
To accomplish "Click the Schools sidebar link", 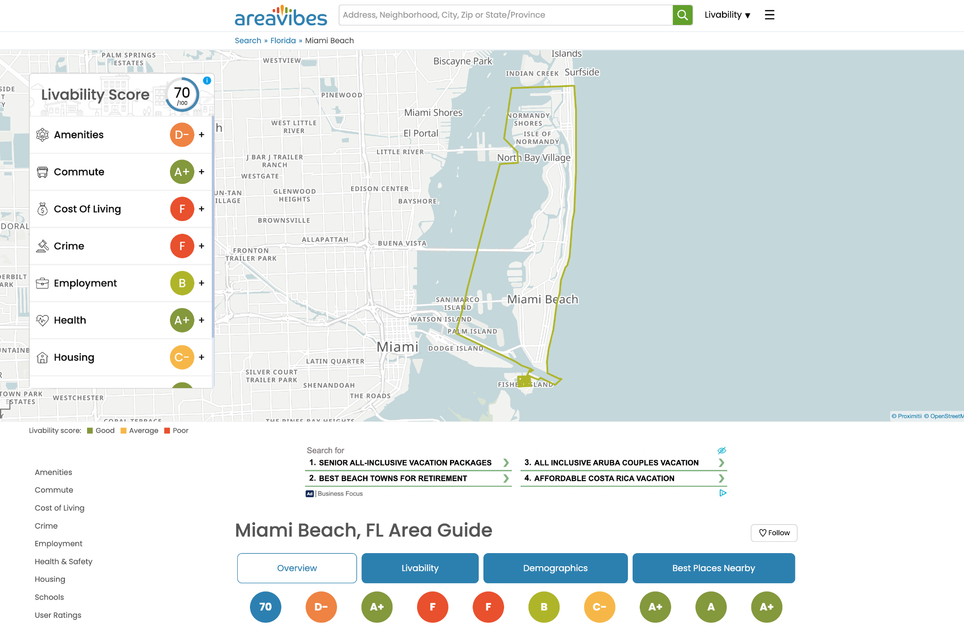I will 49,597.
